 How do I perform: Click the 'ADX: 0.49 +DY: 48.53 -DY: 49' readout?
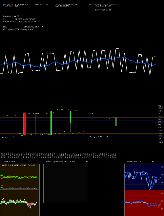[x=18, y=166]
